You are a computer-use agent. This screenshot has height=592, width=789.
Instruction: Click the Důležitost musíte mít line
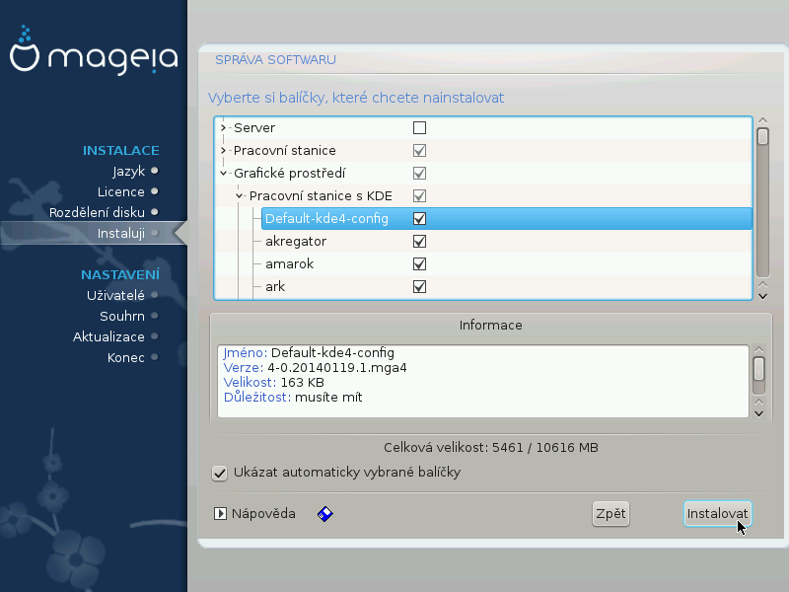click(x=293, y=398)
